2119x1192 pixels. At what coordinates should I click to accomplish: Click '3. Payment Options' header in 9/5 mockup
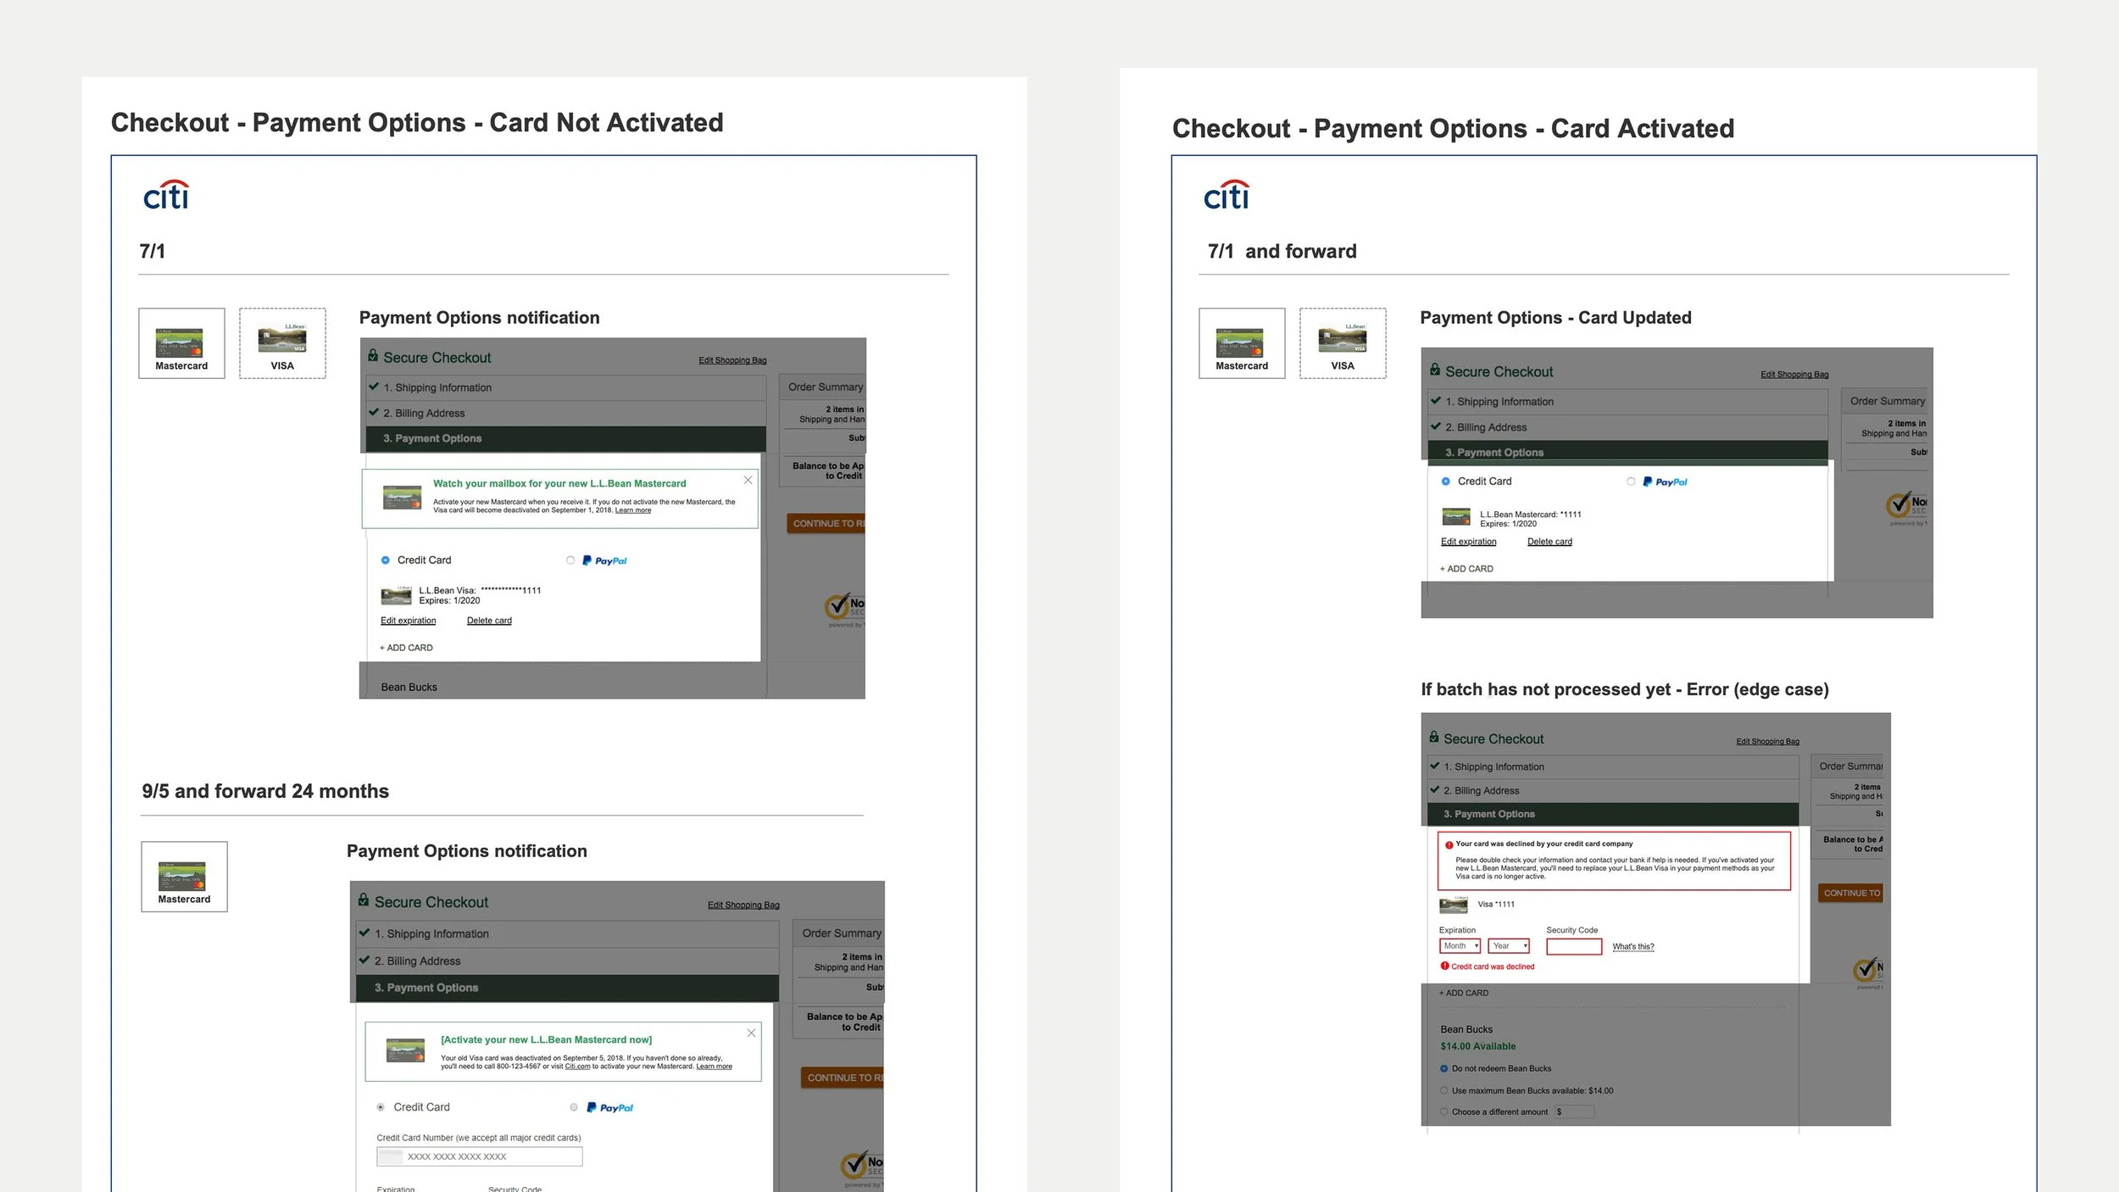point(567,988)
